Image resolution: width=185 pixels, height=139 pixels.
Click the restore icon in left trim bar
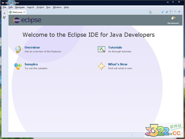(x=4, y=13)
